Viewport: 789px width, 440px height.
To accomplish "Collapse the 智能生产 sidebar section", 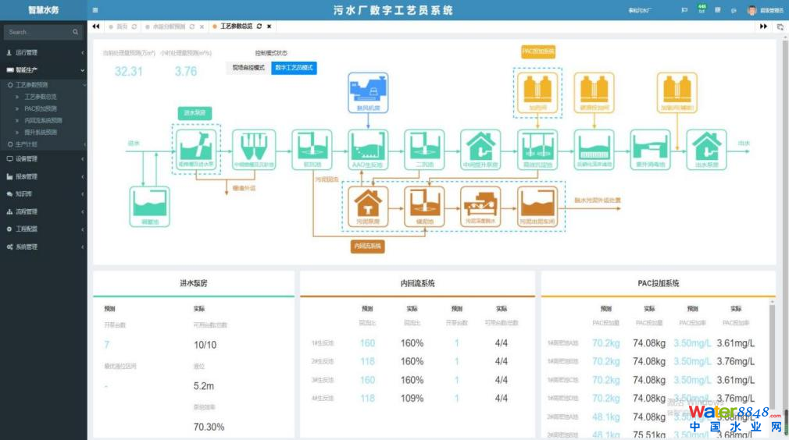I will coord(43,70).
